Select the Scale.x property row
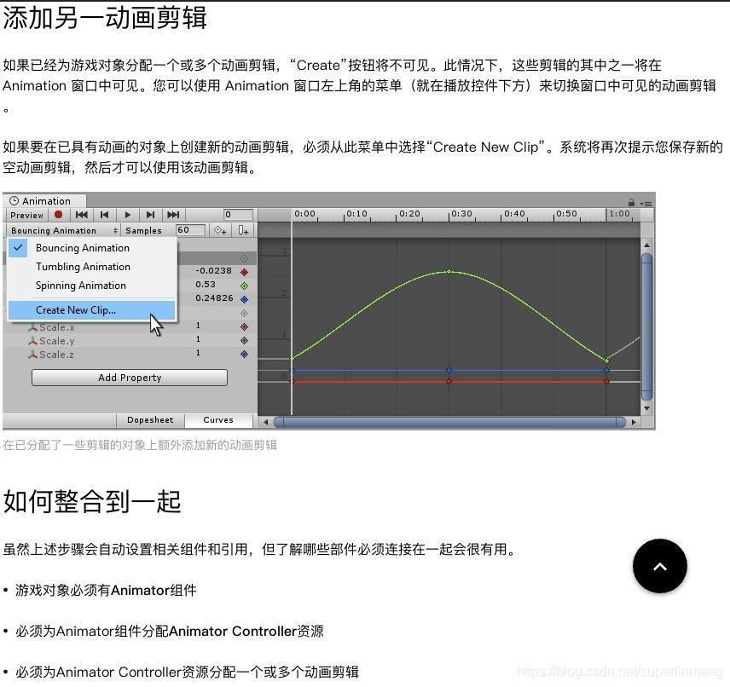The height and width of the screenshot is (687, 730). (x=130, y=327)
